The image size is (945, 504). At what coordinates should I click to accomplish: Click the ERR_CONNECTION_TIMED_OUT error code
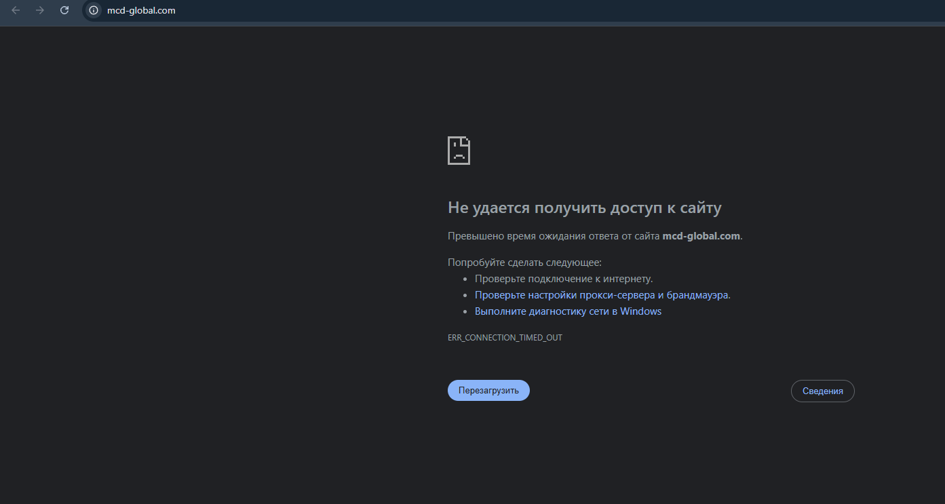(505, 337)
